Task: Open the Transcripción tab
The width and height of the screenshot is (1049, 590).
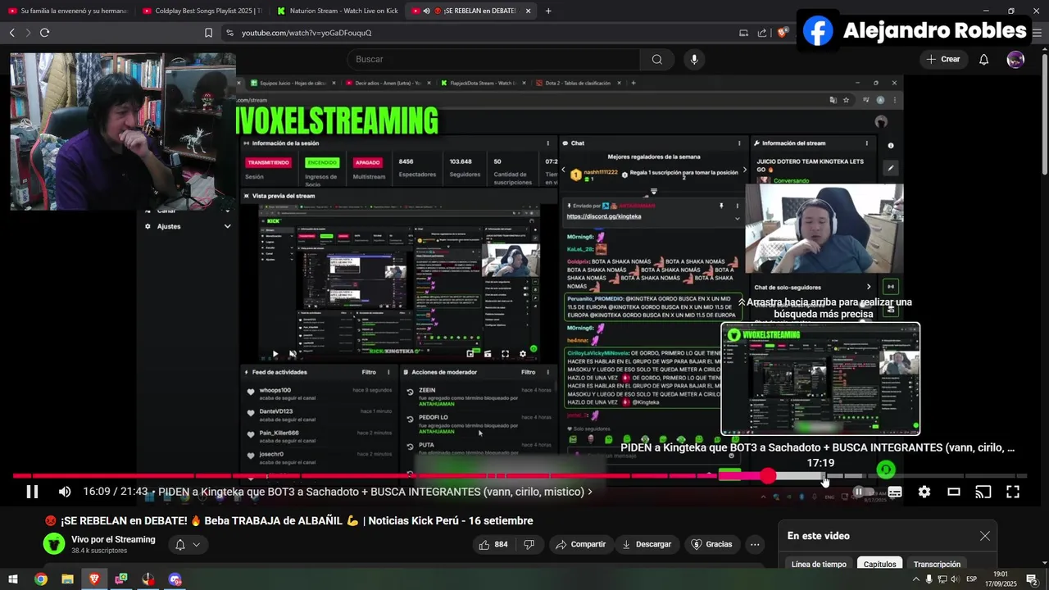Action: point(937,565)
